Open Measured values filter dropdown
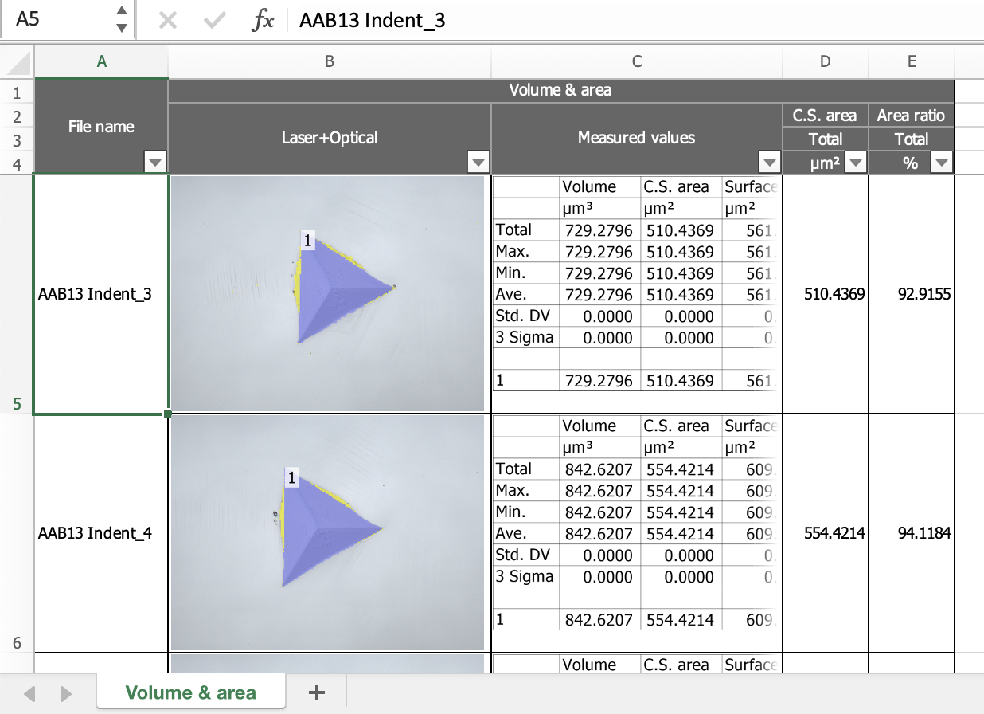Image resolution: width=984 pixels, height=714 pixels. [x=769, y=163]
